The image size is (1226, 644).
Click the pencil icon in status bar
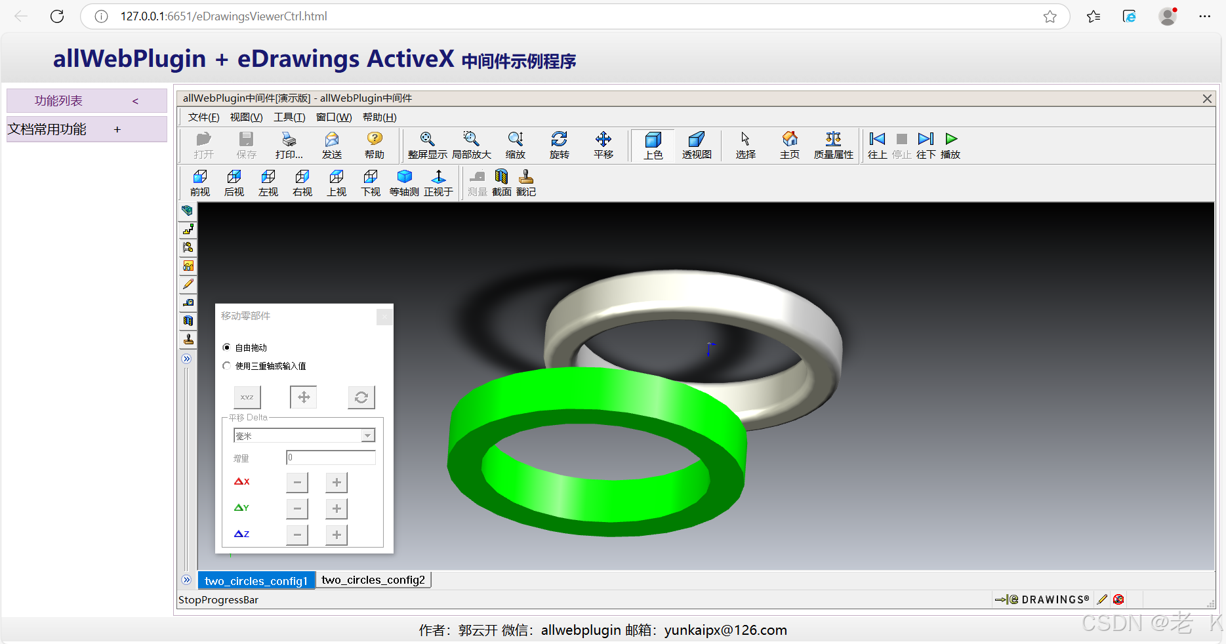(x=1102, y=599)
